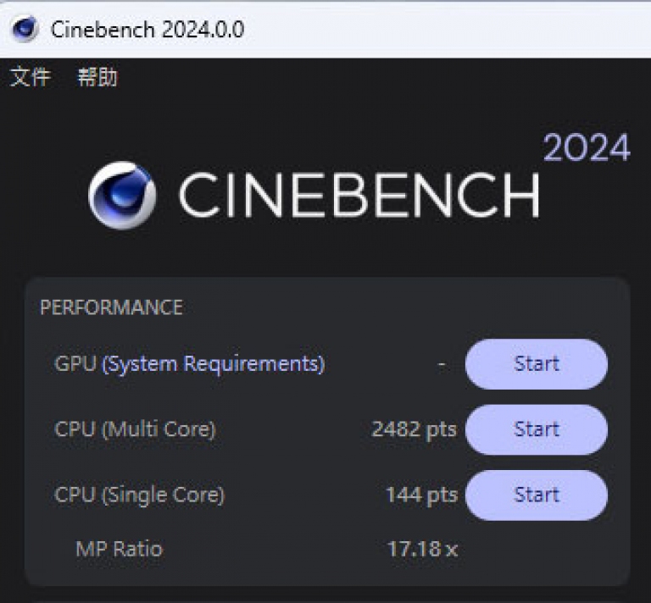Start the CPU Multi Core benchmark
651x603 pixels.
pyautogui.click(x=536, y=429)
